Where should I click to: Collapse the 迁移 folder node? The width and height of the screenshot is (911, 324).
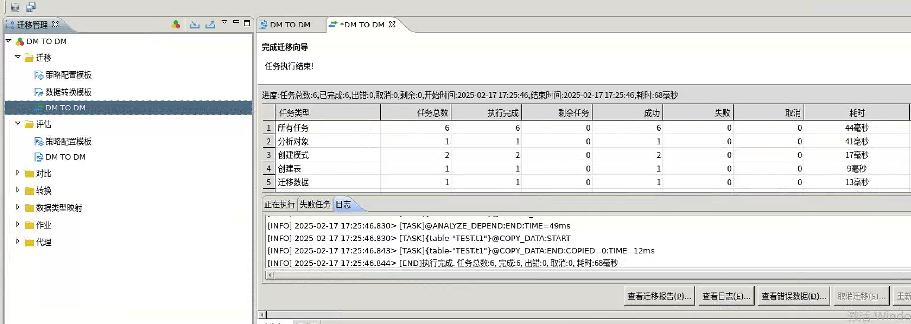18,57
